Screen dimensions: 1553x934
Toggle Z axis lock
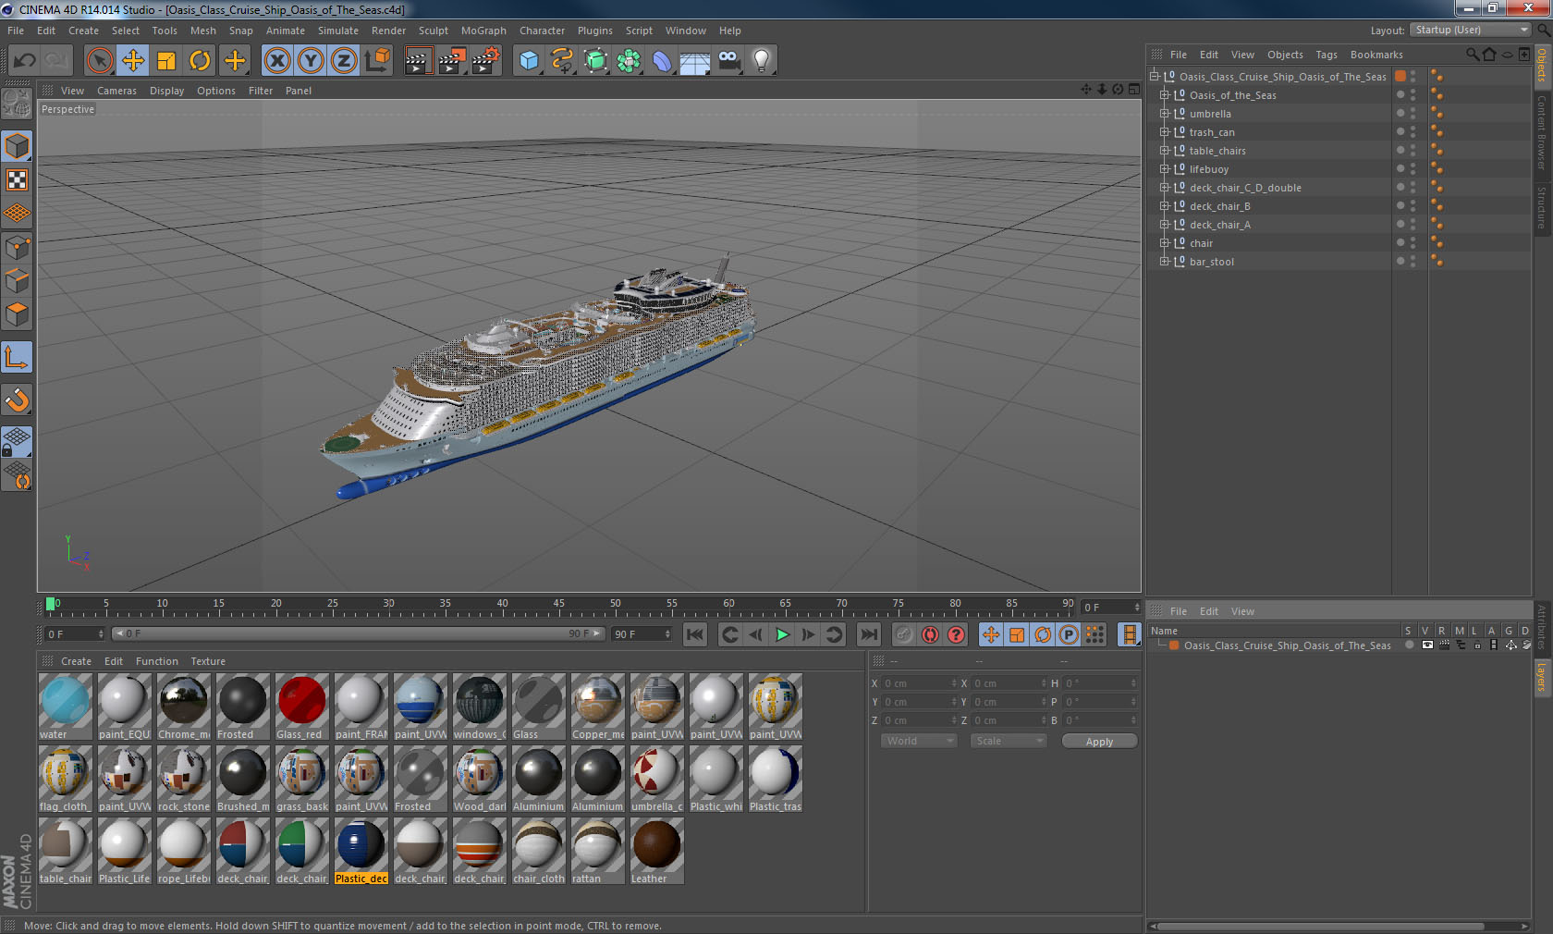point(344,61)
